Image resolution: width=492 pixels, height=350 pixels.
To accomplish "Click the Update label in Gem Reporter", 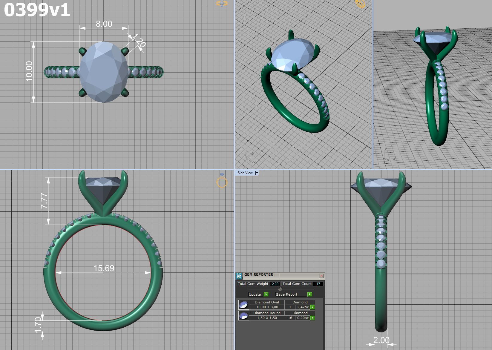I will pos(255,294).
